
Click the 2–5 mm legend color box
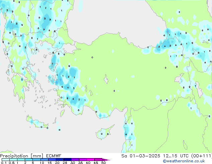click(x=29, y=160)
